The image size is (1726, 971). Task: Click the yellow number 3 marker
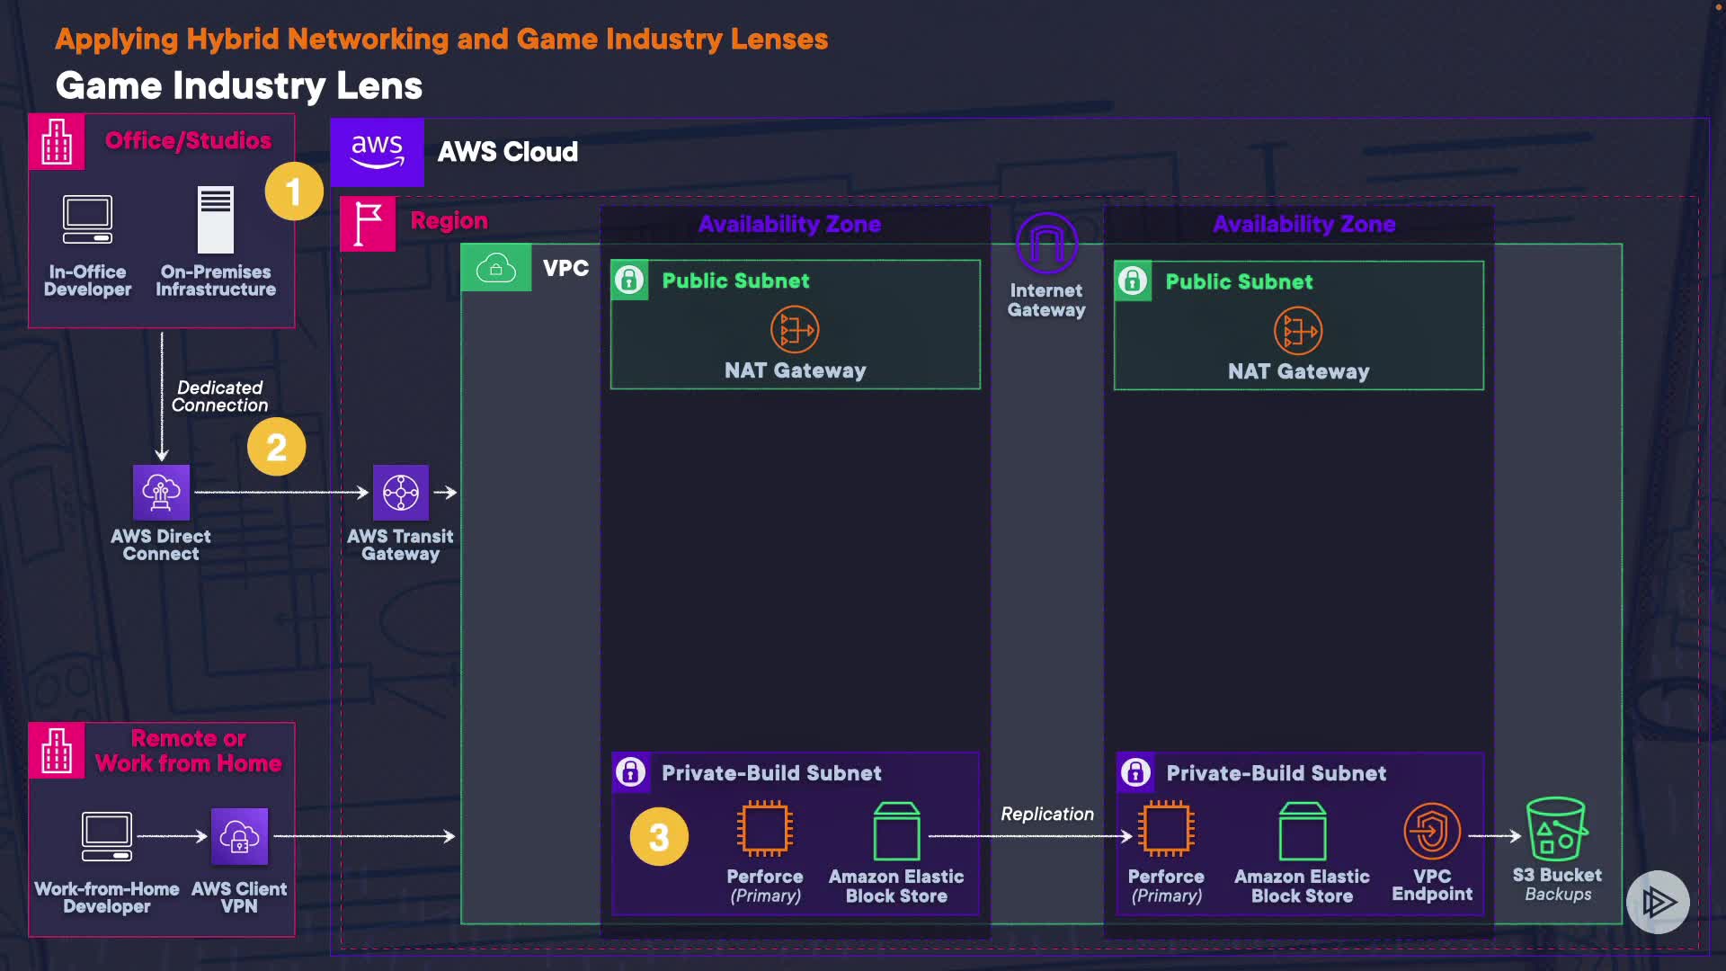pyautogui.click(x=659, y=837)
